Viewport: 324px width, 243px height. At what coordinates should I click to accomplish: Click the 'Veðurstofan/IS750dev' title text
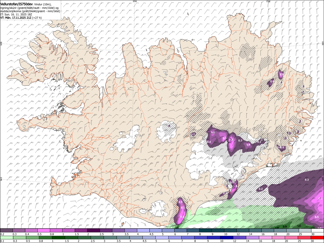[x=16, y=4]
